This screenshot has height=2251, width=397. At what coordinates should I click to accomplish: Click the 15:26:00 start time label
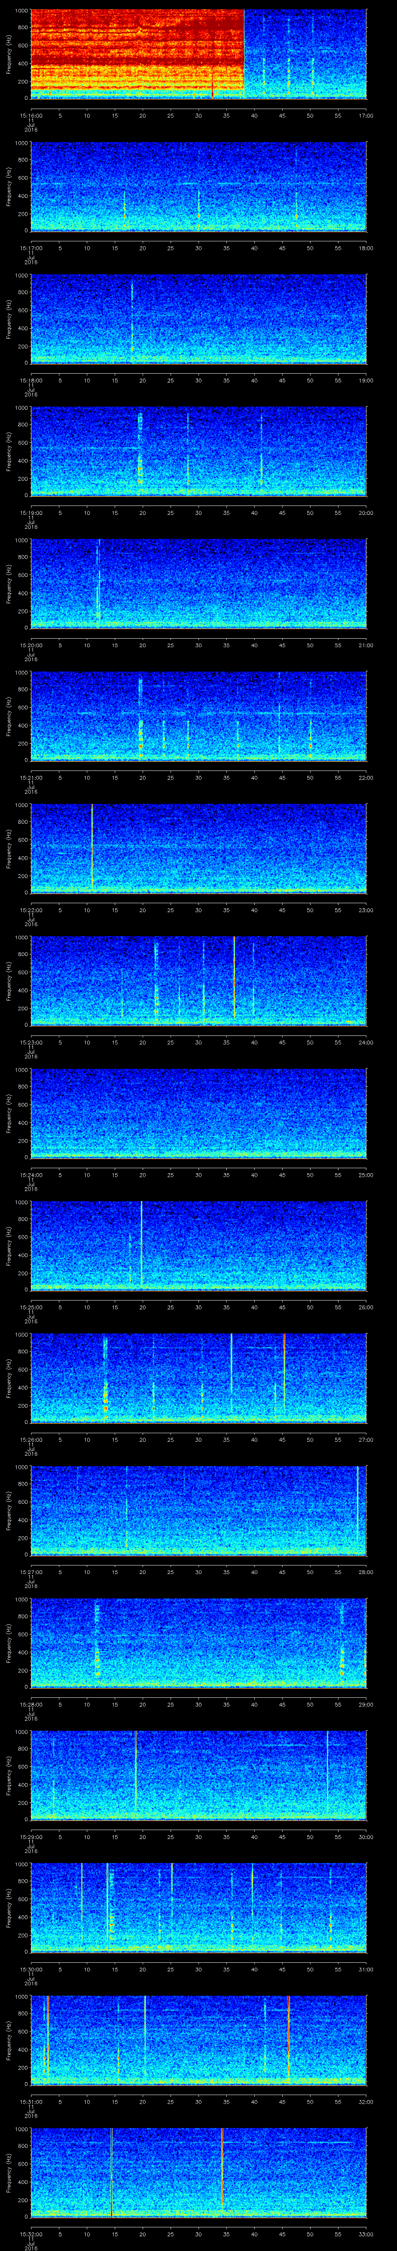tap(31, 1439)
